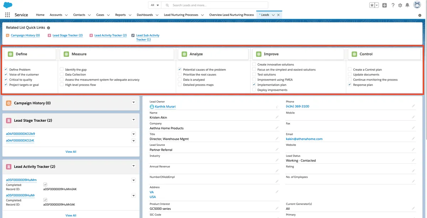
Task: Click the Lead Stage Tracker card icon
Action: tap(9, 120)
